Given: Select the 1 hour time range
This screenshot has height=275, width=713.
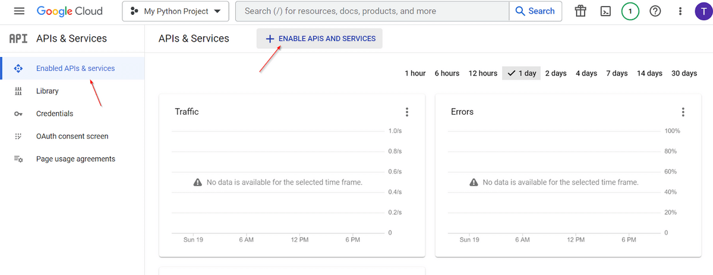Looking at the screenshot, I should (415, 73).
